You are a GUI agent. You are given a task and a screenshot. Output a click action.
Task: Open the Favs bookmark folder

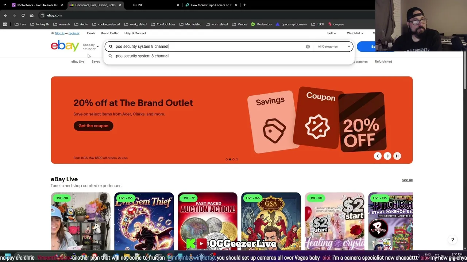(20, 24)
